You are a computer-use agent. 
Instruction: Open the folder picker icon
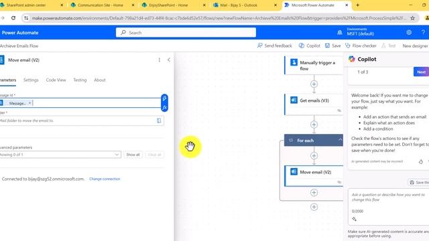coord(159,120)
